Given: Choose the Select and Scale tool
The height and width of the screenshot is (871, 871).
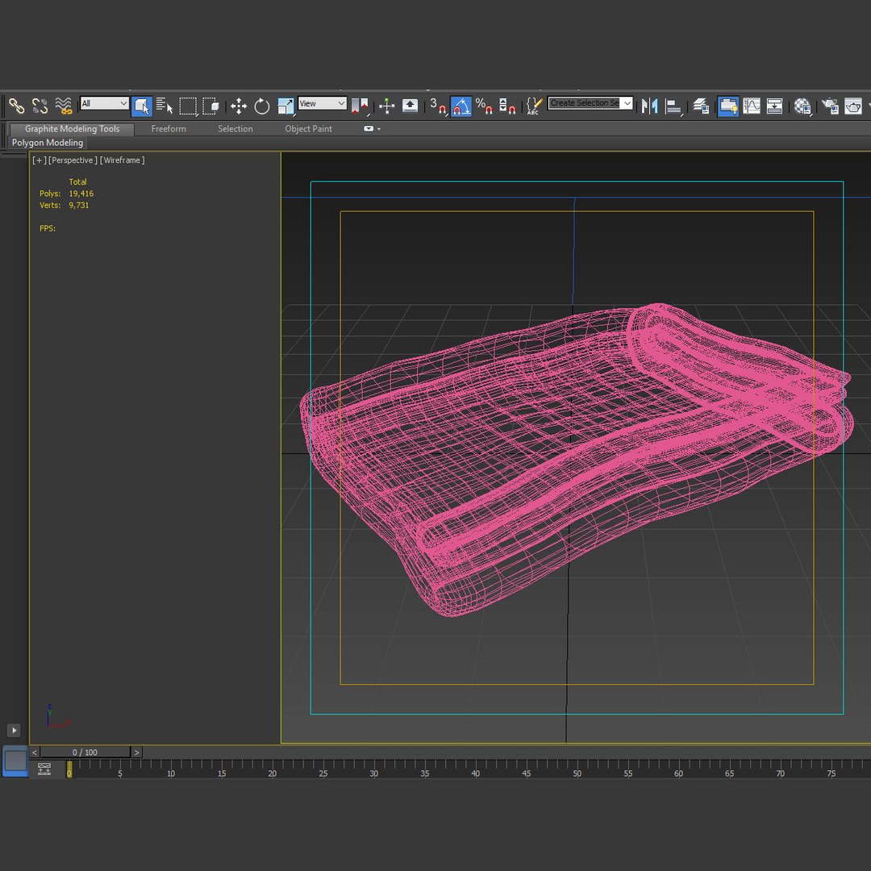Looking at the screenshot, I should (285, 106).
